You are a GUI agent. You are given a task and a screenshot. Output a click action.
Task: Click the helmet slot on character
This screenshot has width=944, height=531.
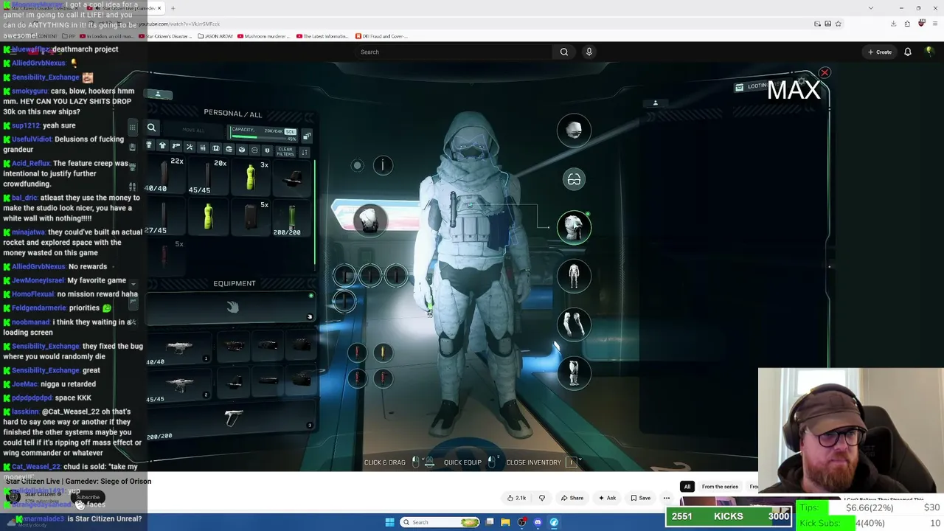(x=574, y=131)
